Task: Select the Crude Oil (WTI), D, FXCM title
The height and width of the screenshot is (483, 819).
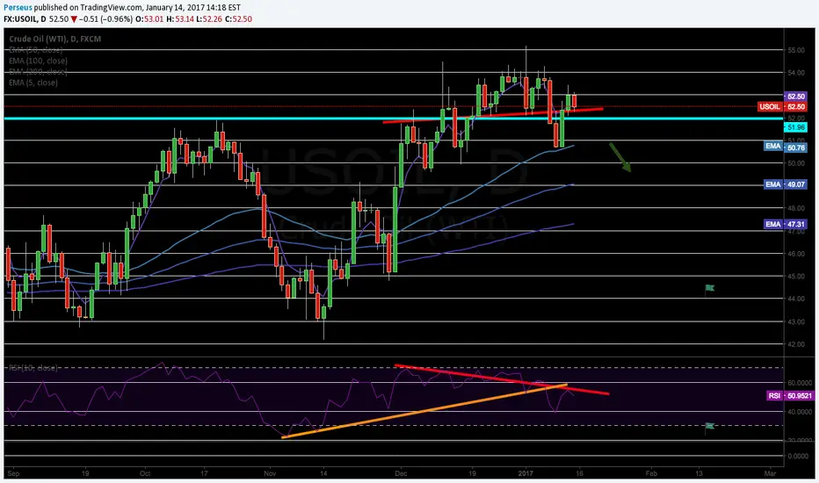Action: [54, 39]
